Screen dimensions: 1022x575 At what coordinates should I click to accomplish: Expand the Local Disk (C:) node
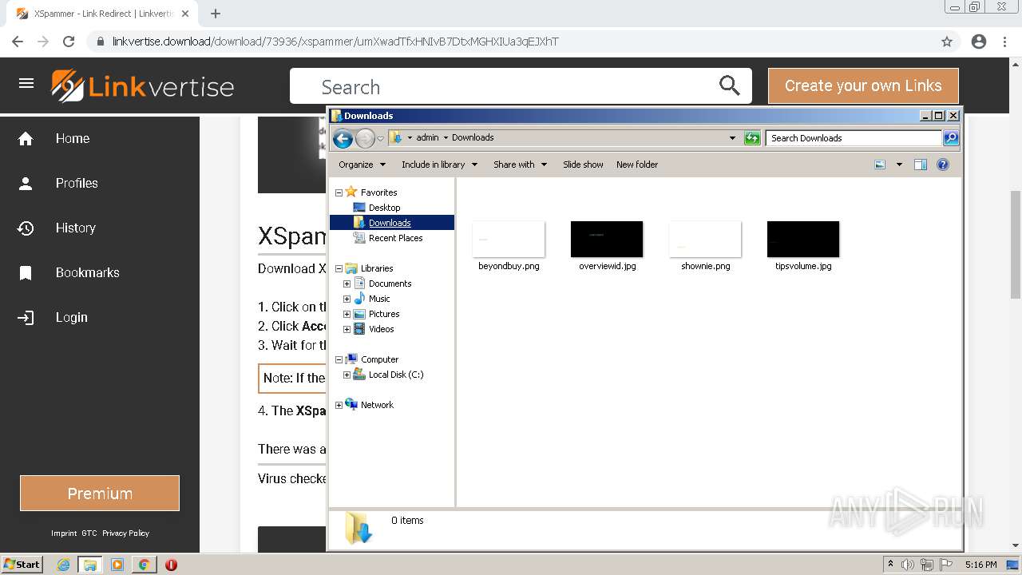click(347, 375)
